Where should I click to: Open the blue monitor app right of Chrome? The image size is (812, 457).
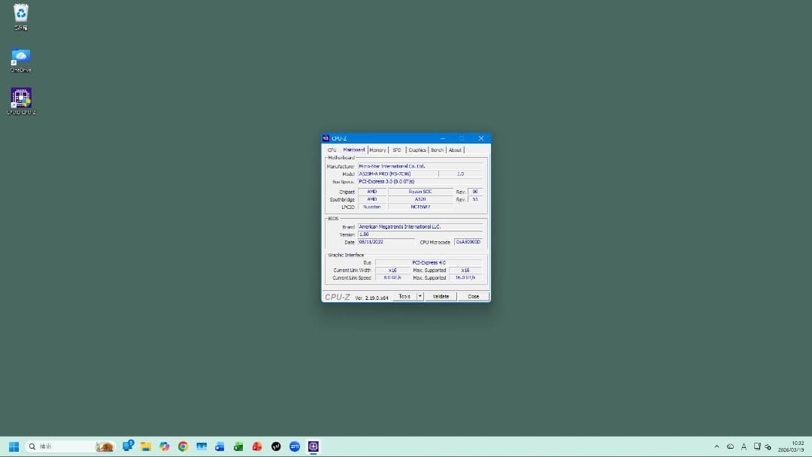click(201, 446)
